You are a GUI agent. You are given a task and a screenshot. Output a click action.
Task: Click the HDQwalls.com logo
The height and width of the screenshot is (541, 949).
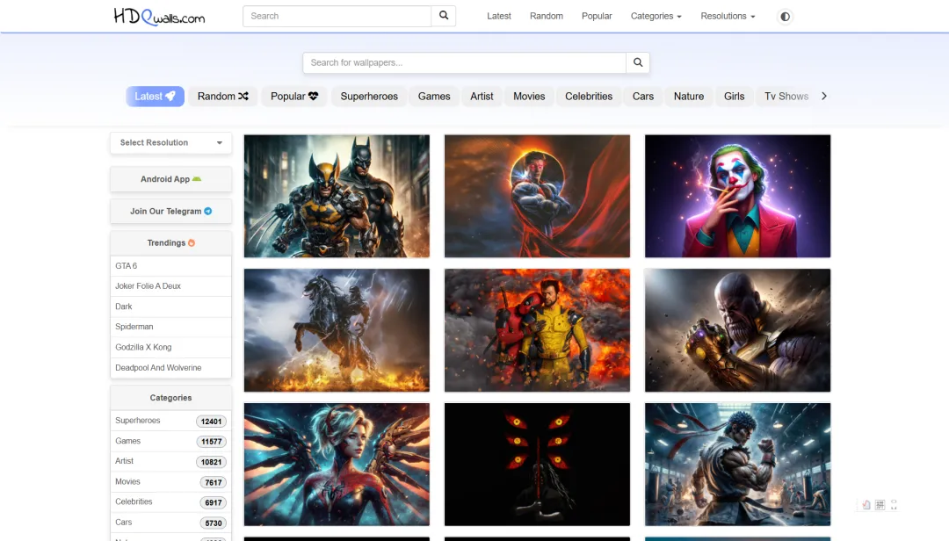159,17
